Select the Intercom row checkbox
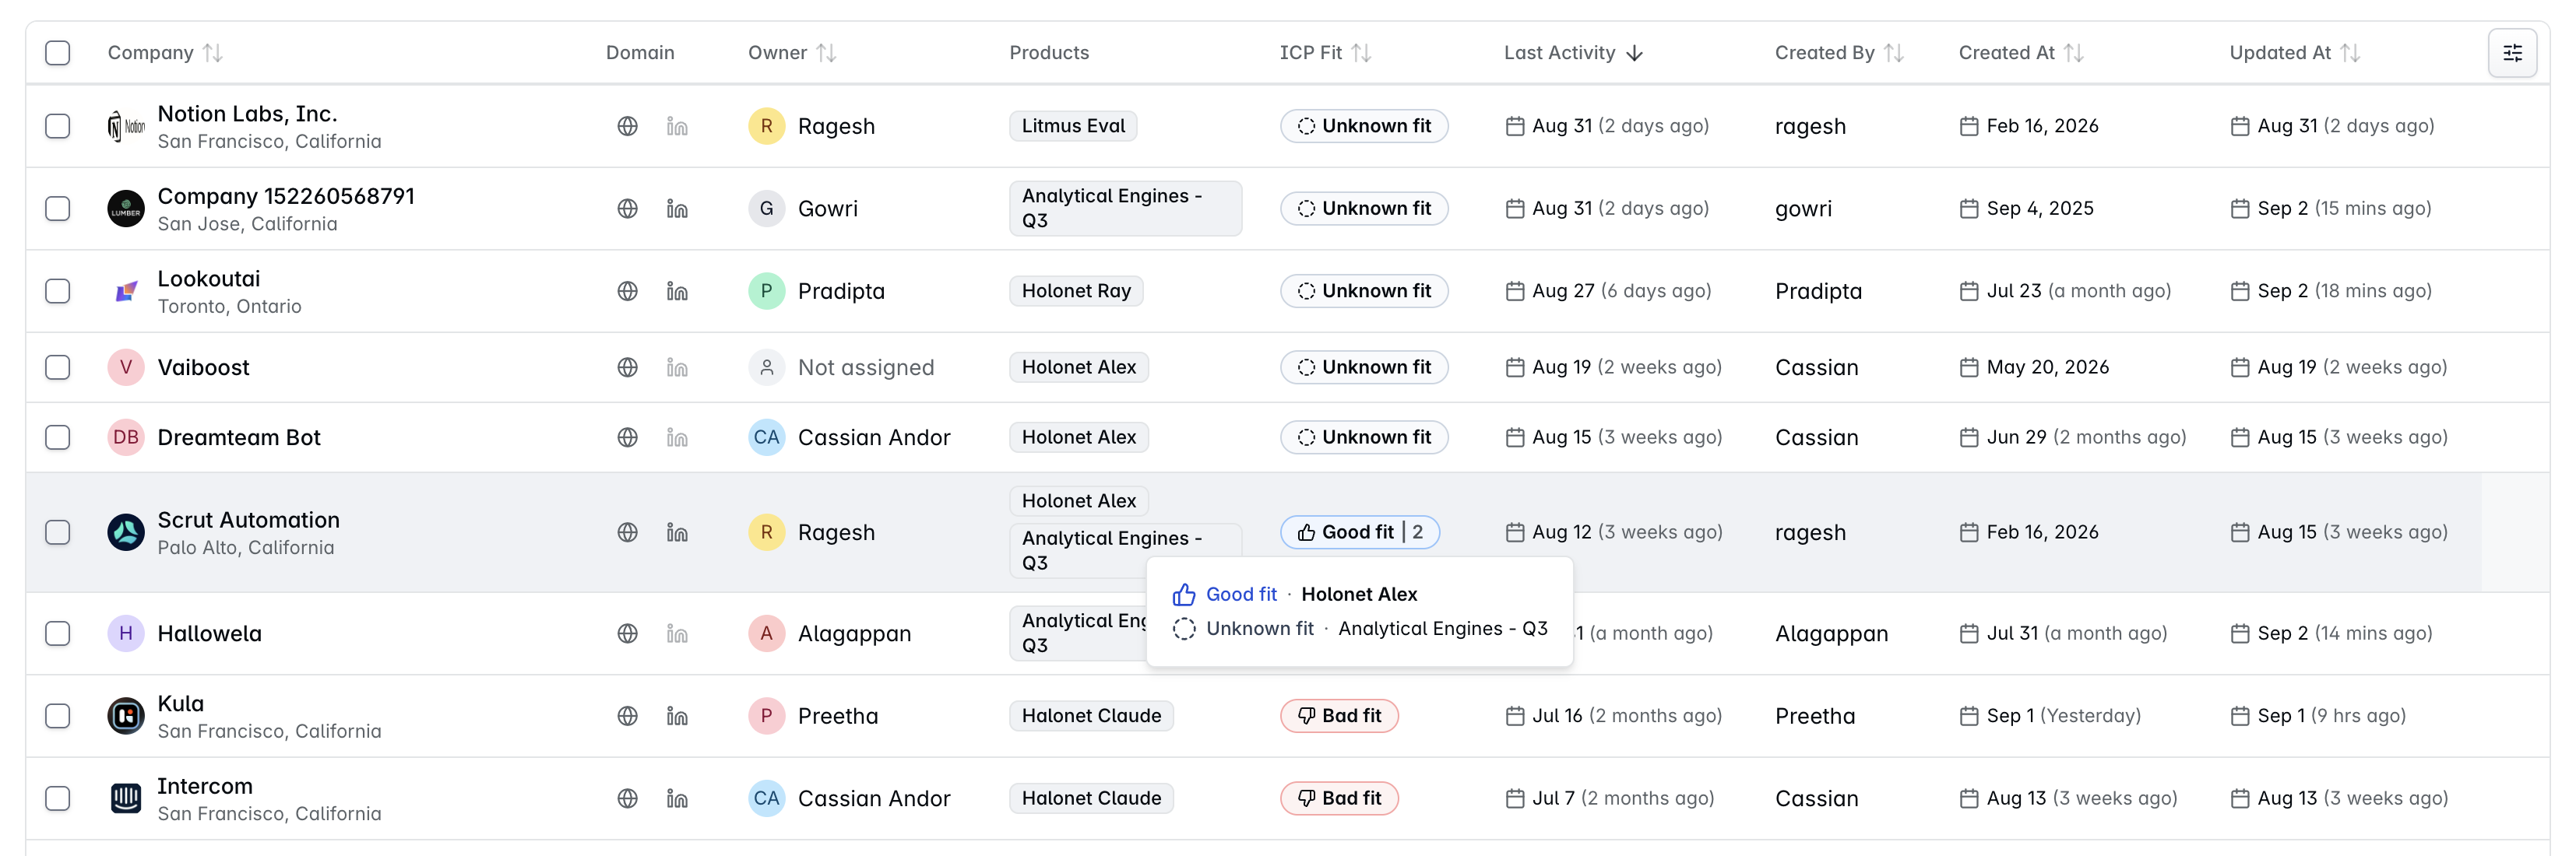The image size is (2576, 856). (x=58, y=798)
